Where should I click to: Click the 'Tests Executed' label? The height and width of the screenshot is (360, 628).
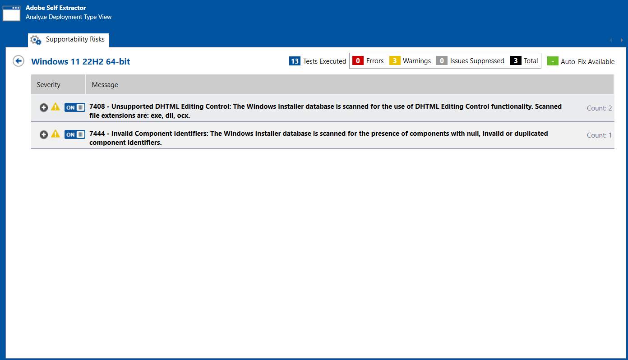pos(324,61)
